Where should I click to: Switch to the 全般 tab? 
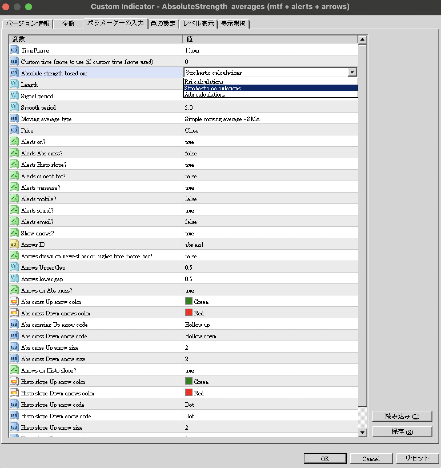coord(68,23)
